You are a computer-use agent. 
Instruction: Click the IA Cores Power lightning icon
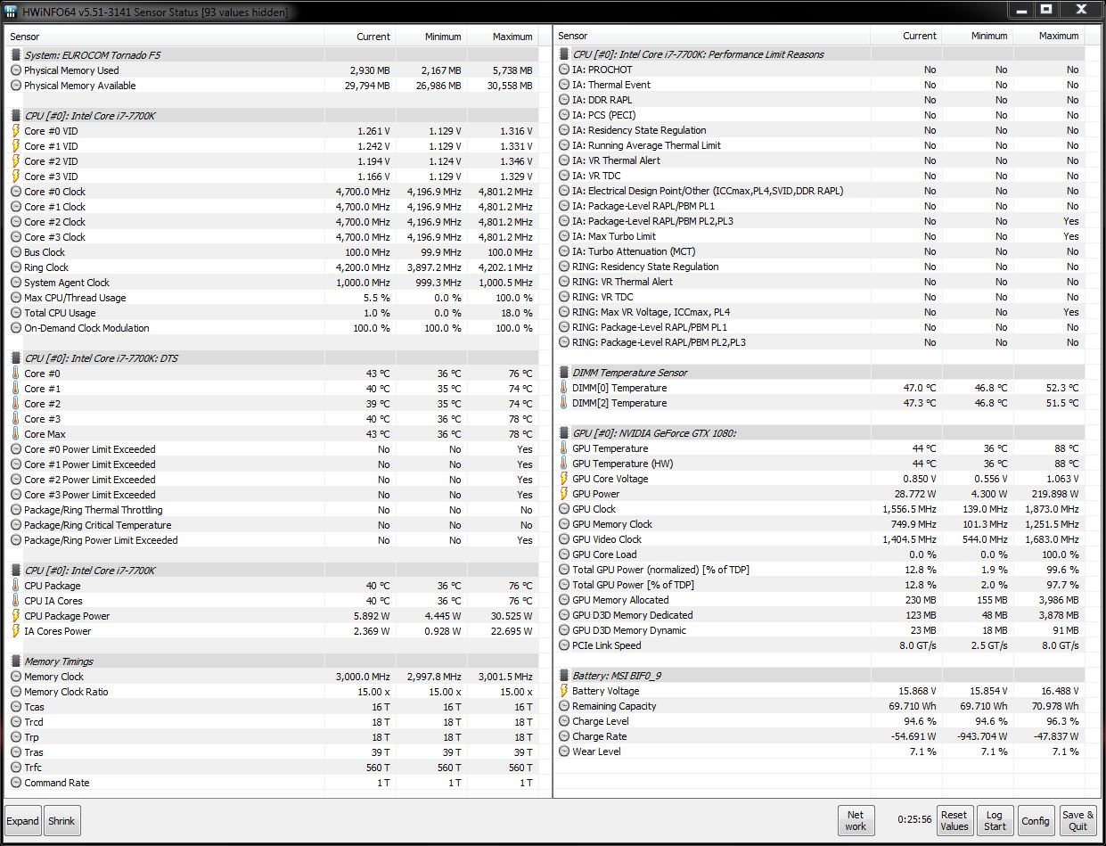tap(16, 631)
